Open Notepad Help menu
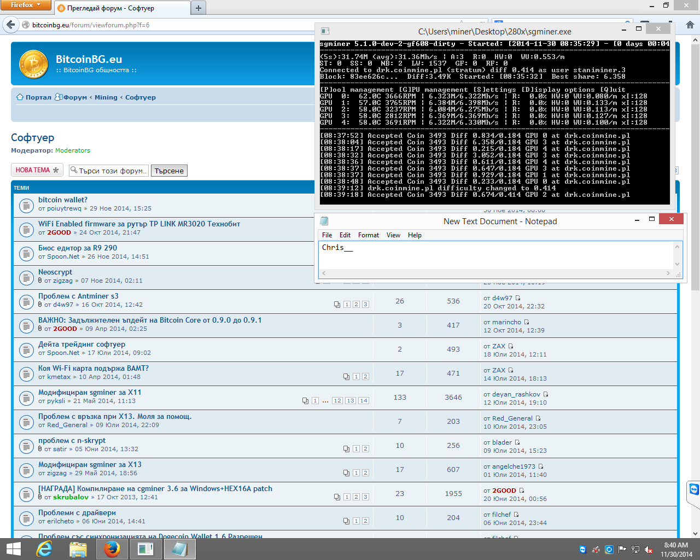 415,235
